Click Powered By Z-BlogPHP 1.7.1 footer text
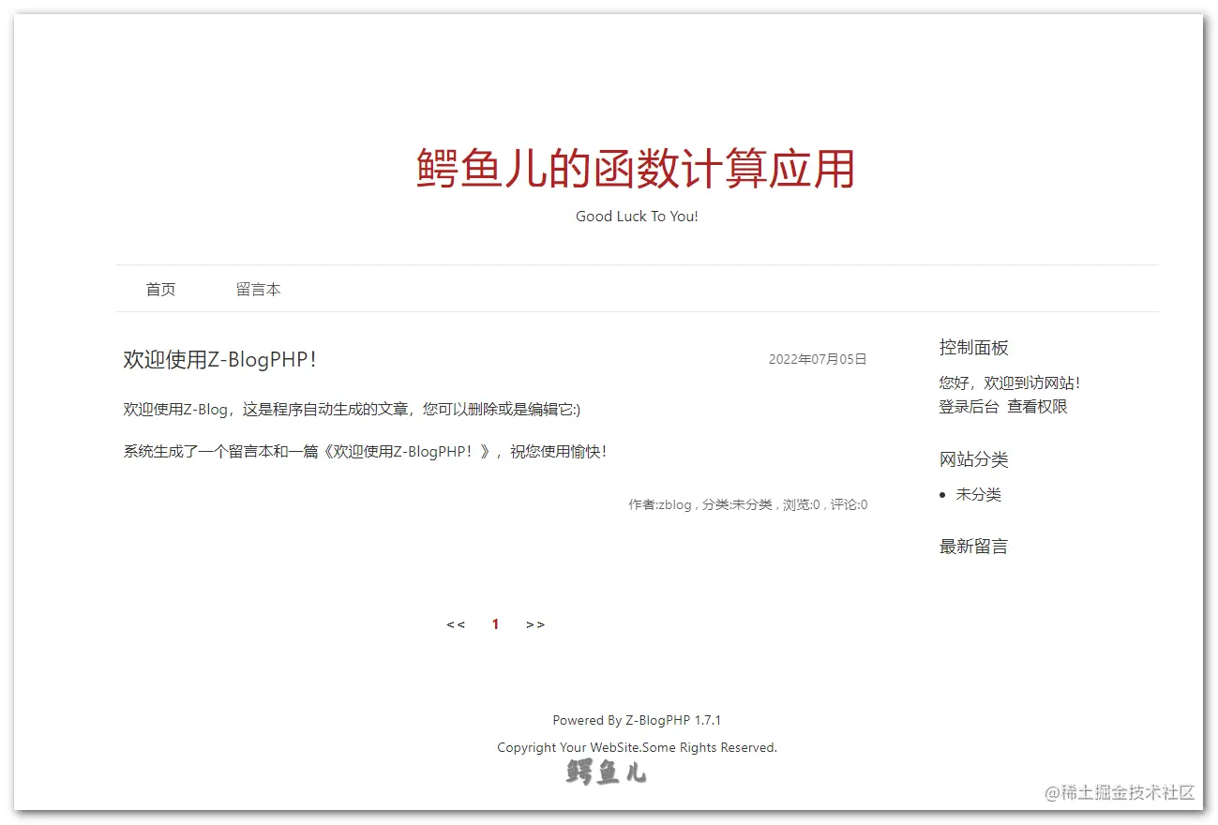 637,720
